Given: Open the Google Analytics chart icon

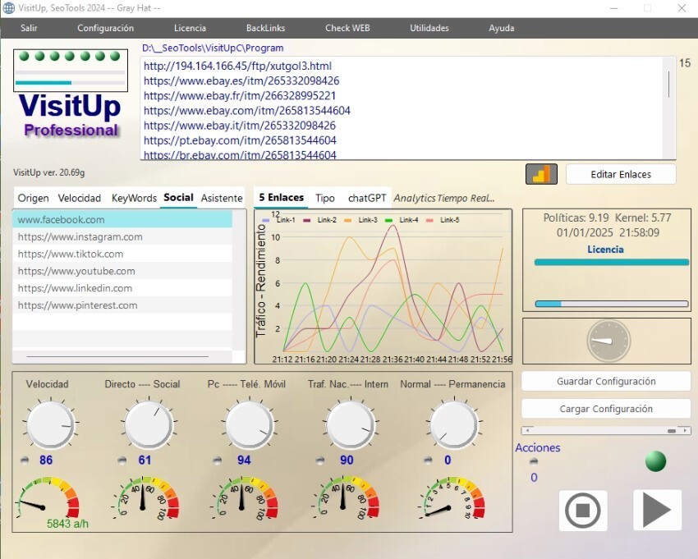Looking at the screenshot, I should point(541,174).
